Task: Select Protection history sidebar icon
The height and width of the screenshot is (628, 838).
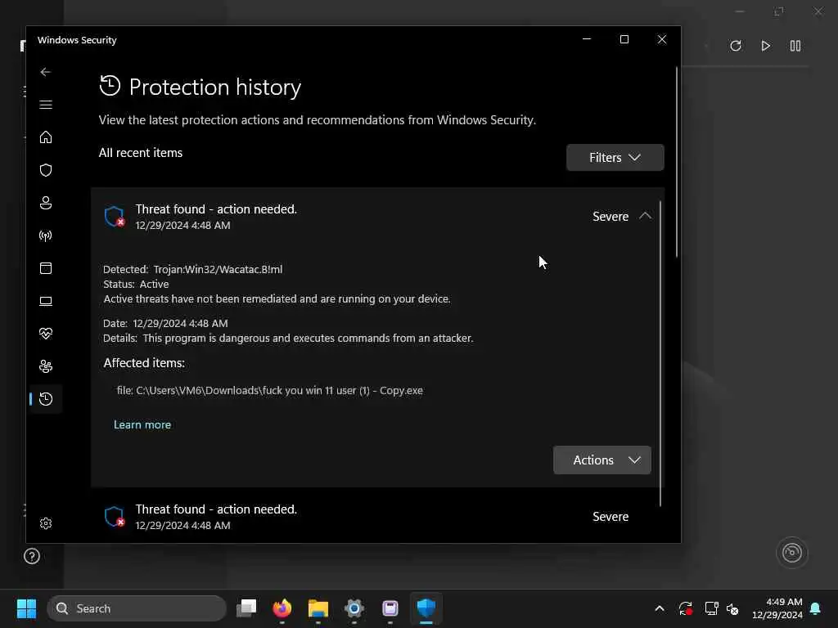Action: tap(46, 399)
